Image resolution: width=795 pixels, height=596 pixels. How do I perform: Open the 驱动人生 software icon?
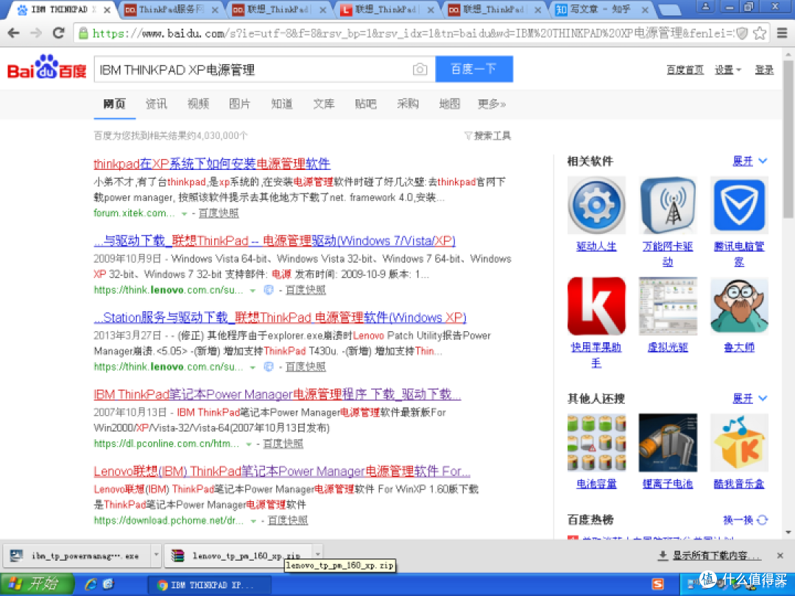(596, 205)
